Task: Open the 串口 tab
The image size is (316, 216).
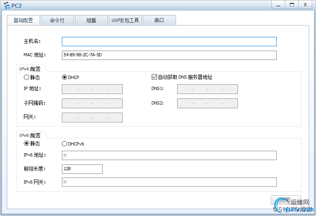Action: point(159,20)
